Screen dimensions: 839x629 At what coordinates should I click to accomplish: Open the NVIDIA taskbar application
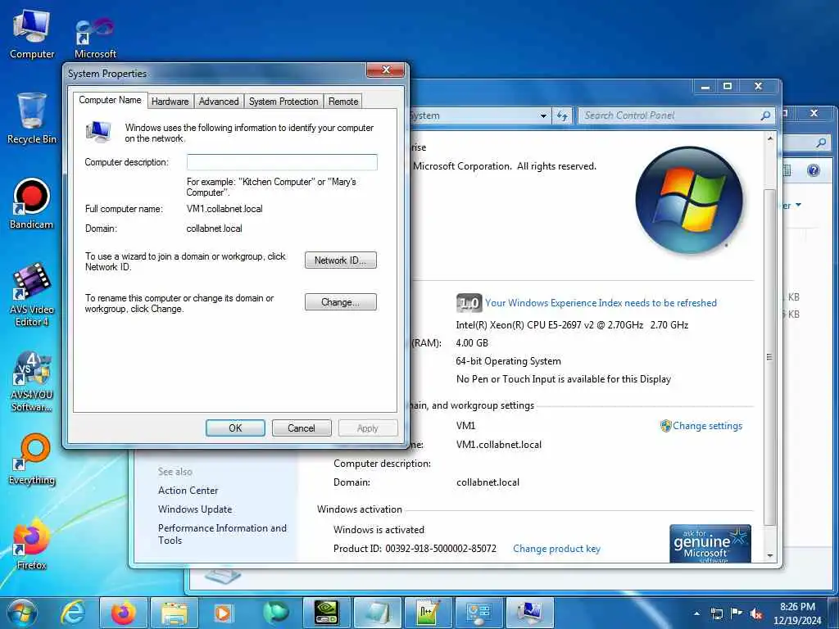point(326,613)
